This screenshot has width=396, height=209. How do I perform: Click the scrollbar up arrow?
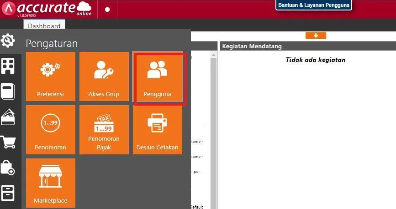tap(213, 54)
